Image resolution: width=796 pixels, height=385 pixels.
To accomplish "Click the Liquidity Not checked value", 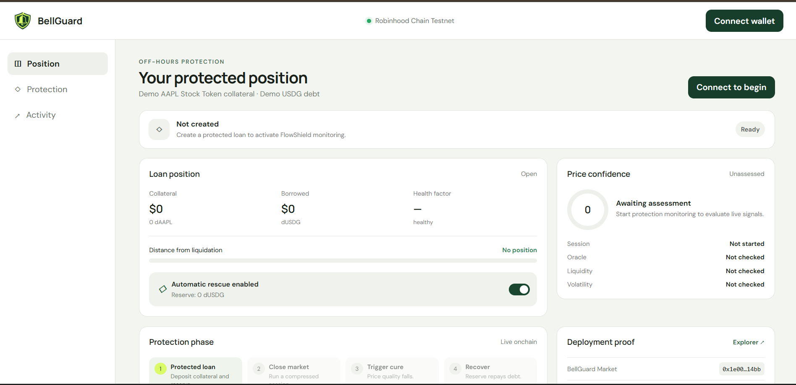I will [745, 271].
